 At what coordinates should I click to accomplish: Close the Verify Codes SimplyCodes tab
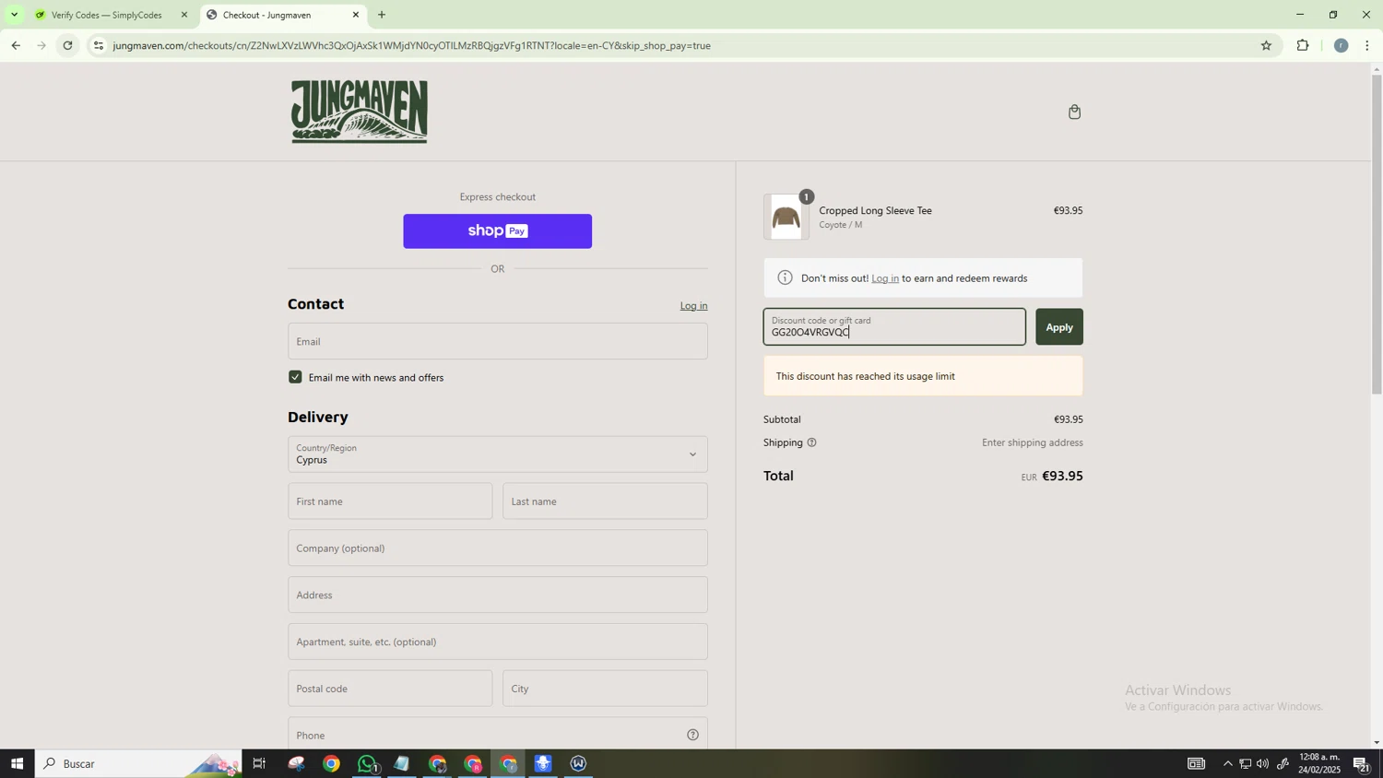183,15
